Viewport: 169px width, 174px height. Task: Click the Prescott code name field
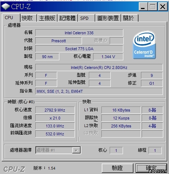point(59,41)
